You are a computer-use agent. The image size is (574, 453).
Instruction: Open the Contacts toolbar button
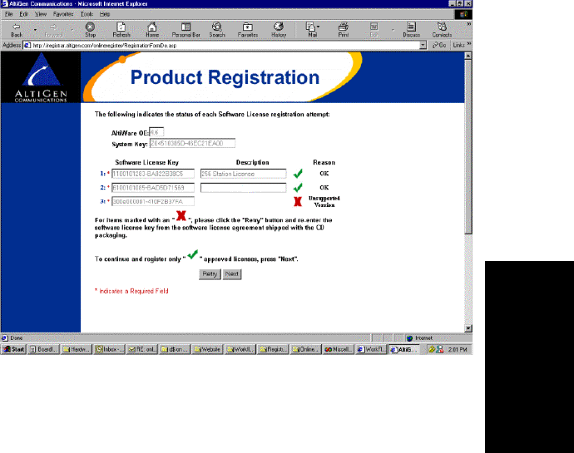[442, 30]
